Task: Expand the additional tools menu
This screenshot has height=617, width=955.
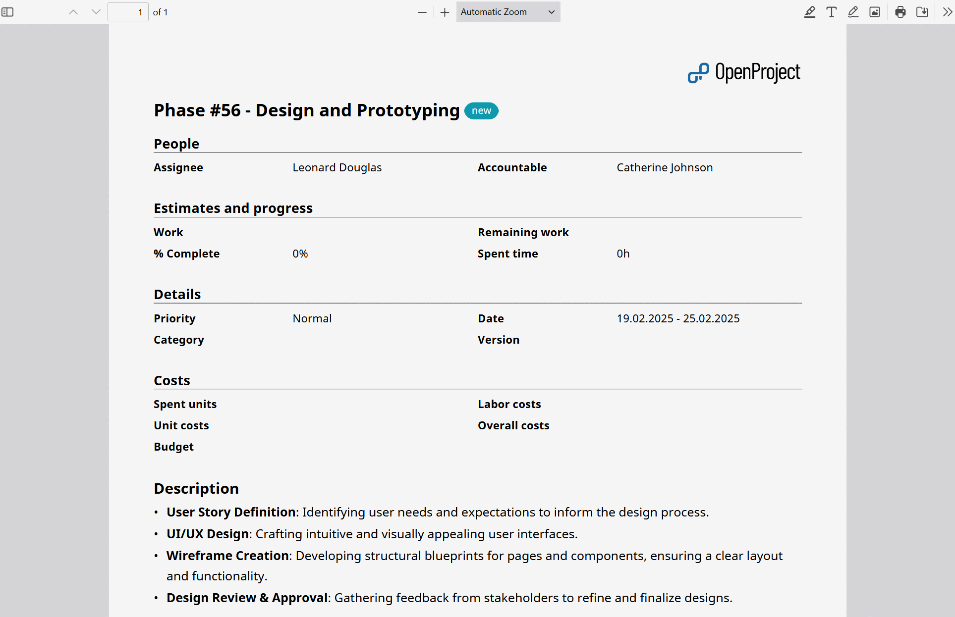Action: (947, 12)
